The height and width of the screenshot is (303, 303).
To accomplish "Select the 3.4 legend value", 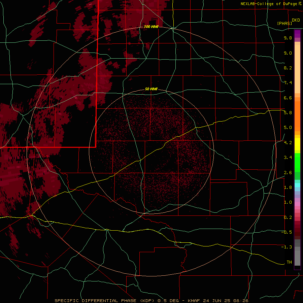I will 288,158.
